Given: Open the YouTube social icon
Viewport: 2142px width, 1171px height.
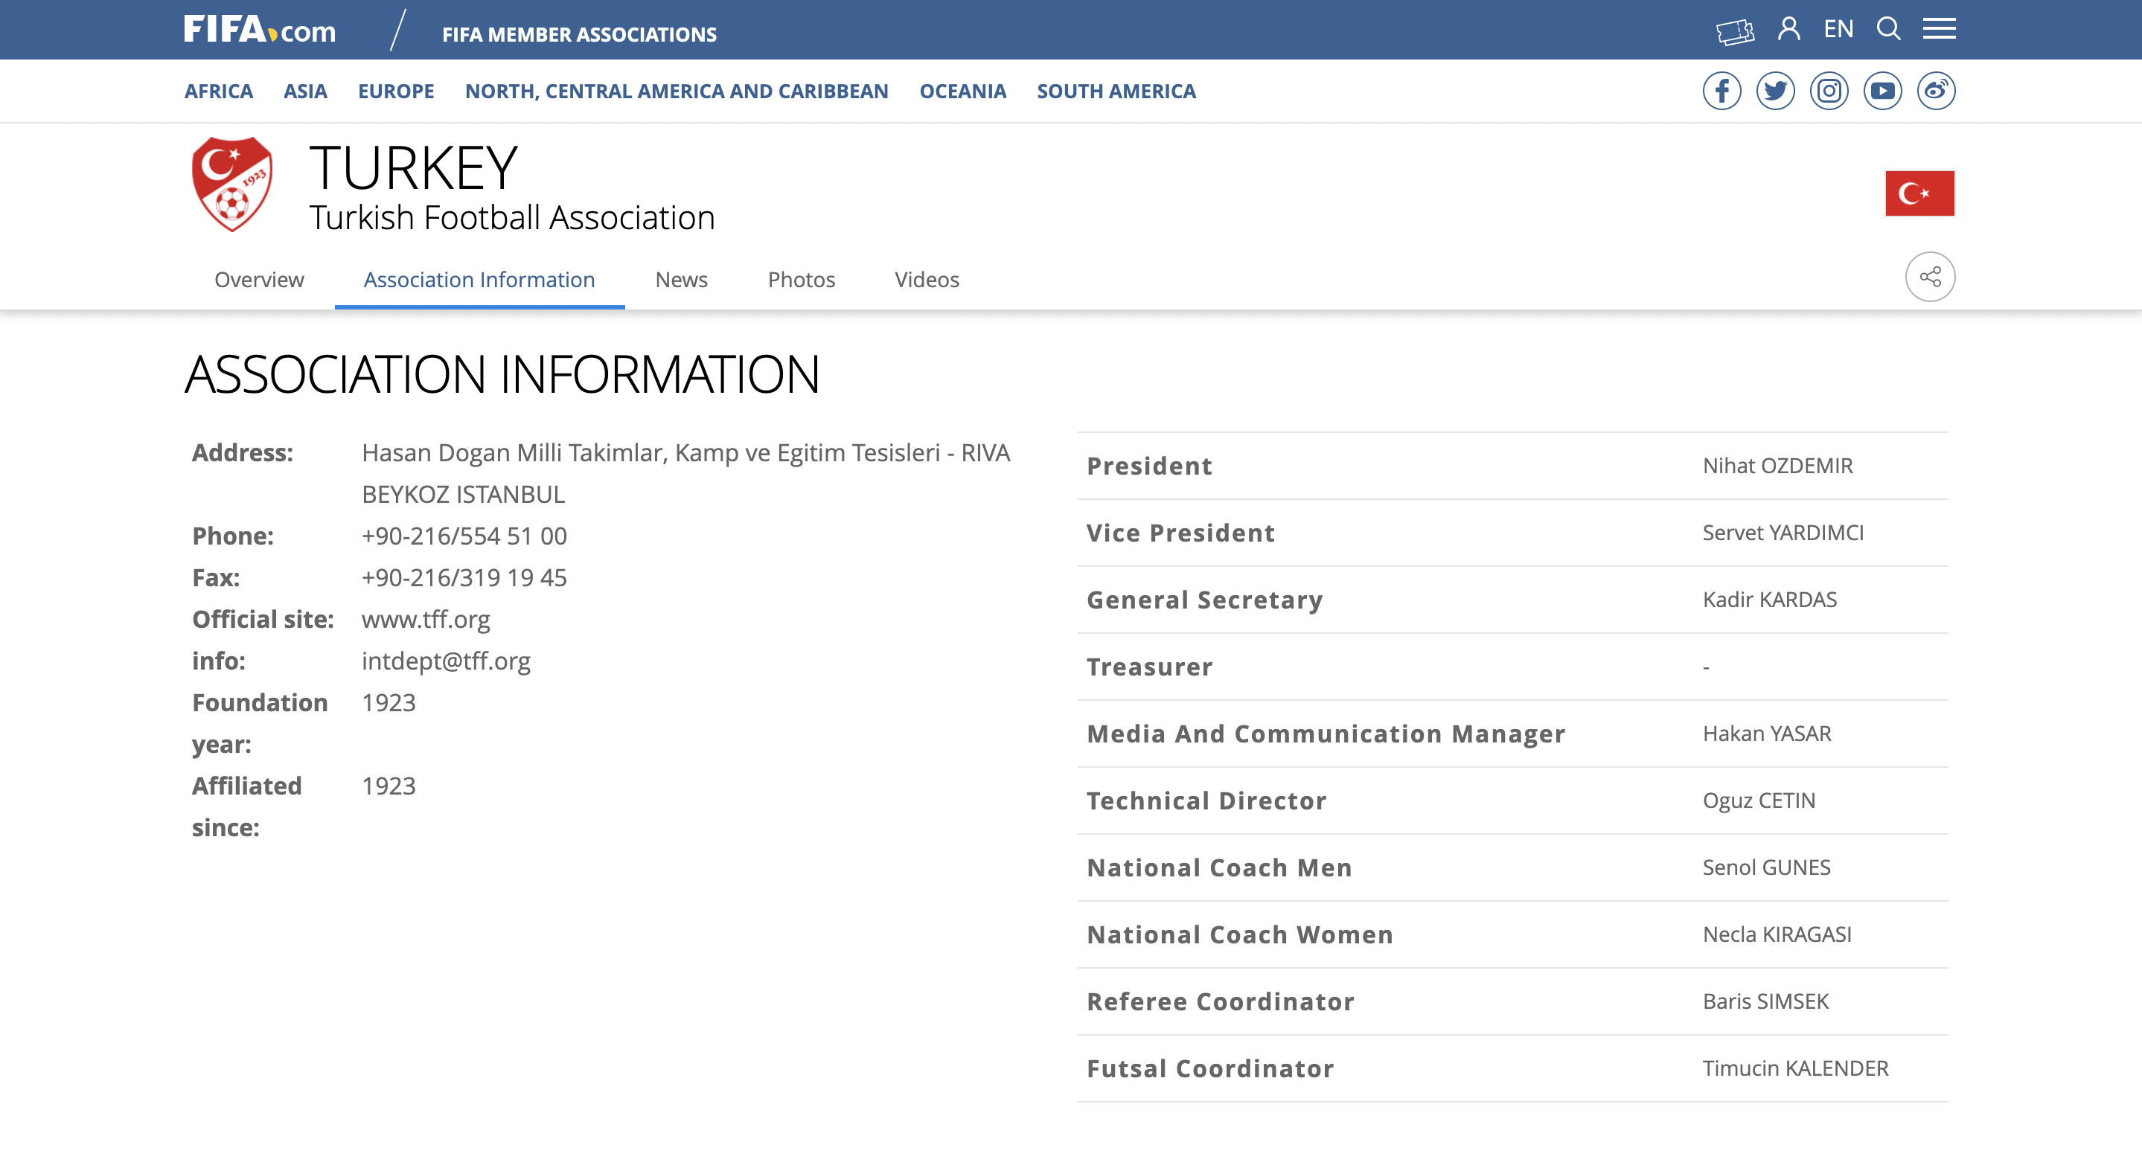Looking at the screenshot, I should 1882,91.
